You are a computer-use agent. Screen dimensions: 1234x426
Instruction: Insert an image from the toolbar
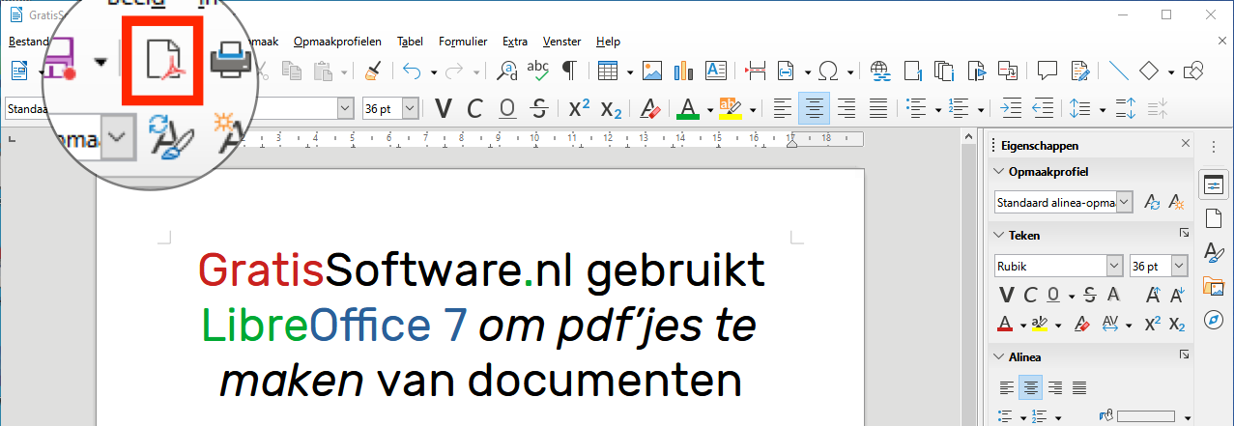pos(652,71)
